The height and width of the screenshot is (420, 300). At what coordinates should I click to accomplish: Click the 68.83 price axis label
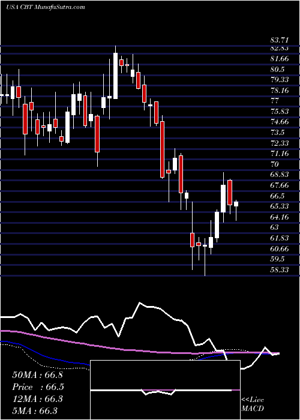[280, 175]
